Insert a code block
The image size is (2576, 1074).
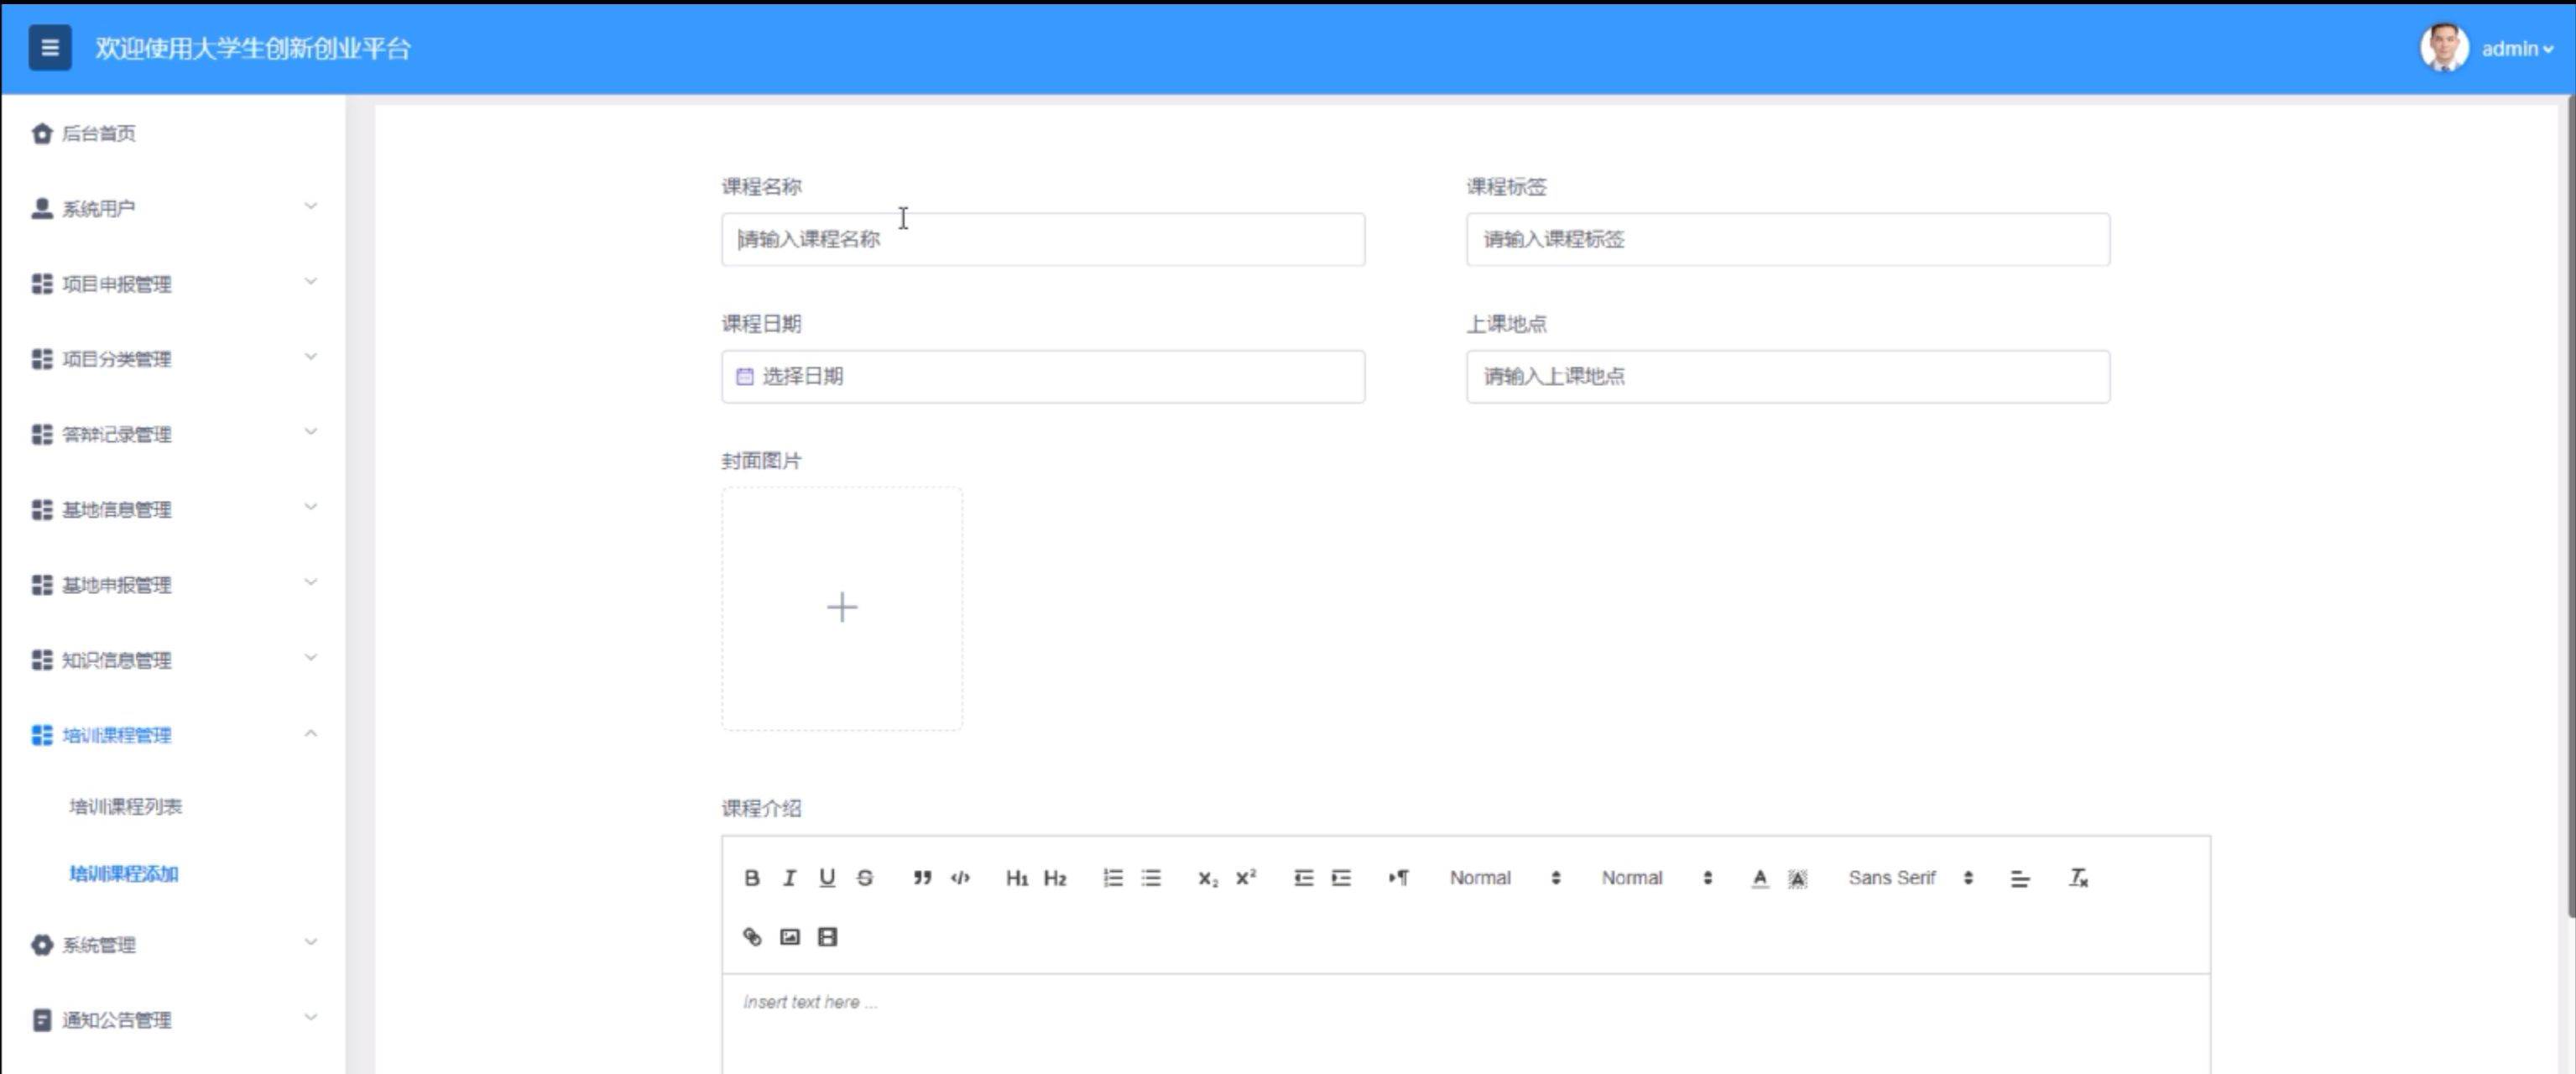(960, 878)
